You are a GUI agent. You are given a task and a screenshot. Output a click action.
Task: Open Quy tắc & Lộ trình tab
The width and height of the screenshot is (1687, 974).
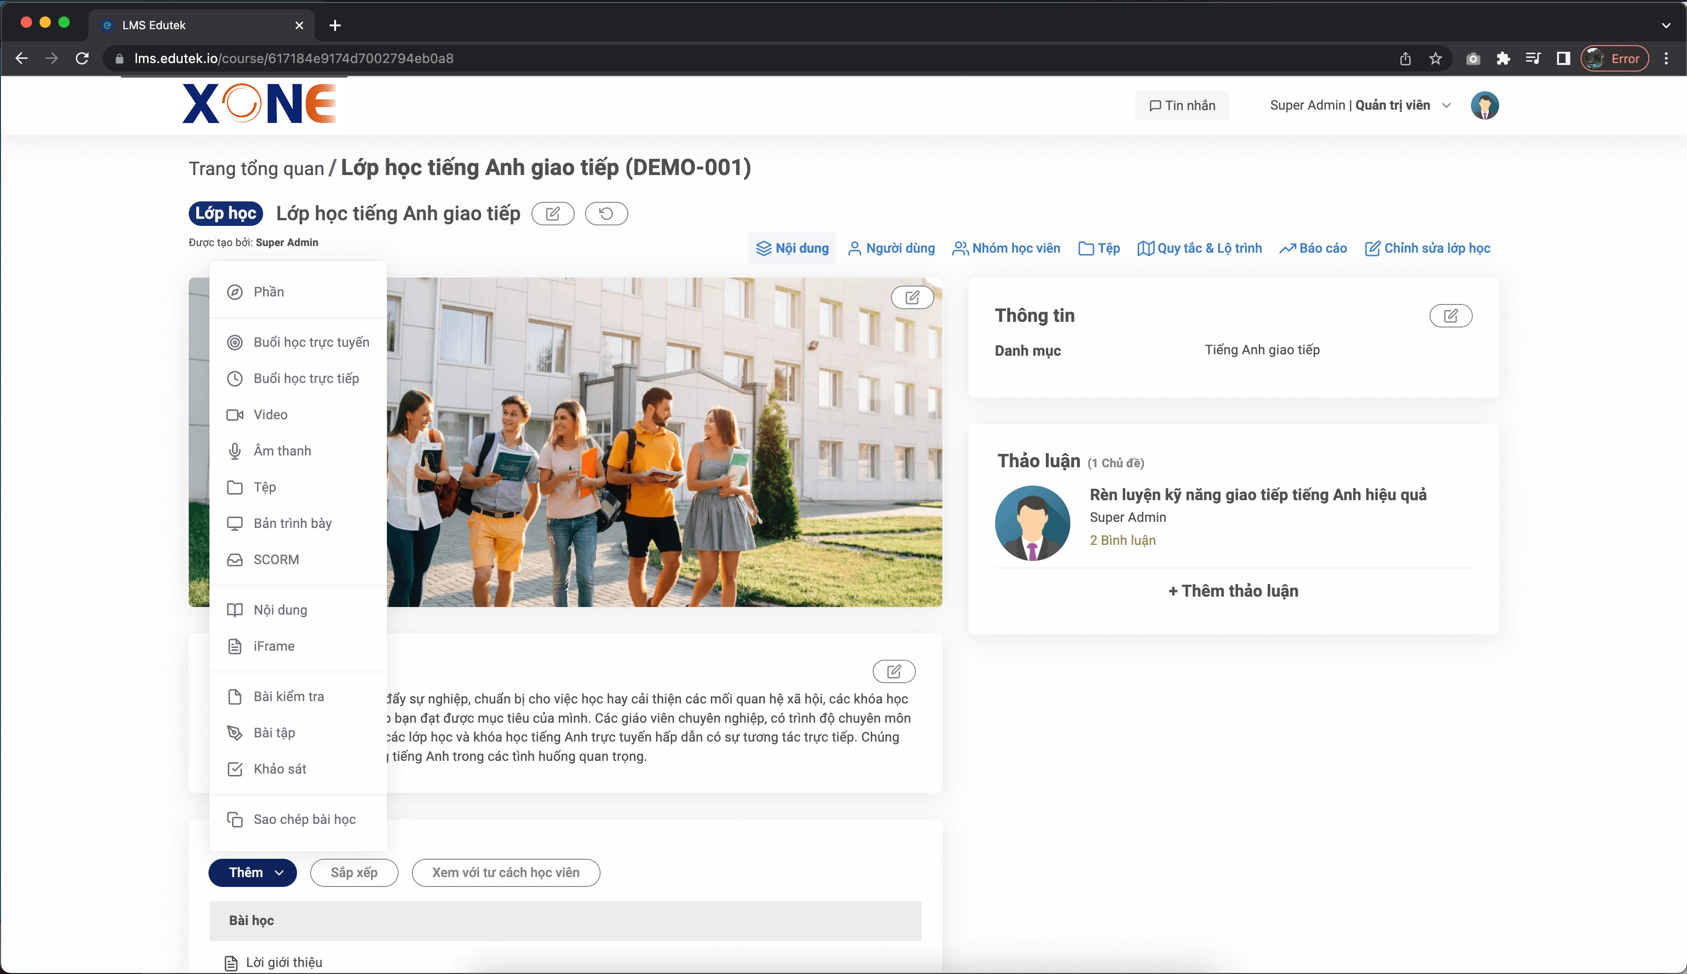(1200, 248)
